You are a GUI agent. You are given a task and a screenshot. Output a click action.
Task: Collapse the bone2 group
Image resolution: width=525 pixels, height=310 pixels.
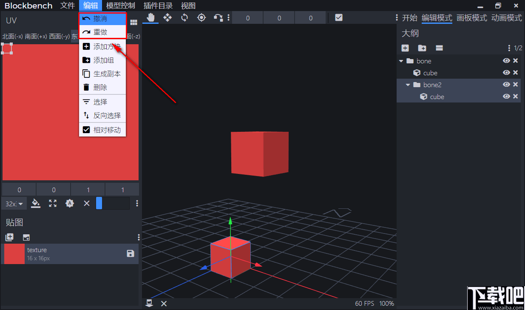click(x=408, y=85)
